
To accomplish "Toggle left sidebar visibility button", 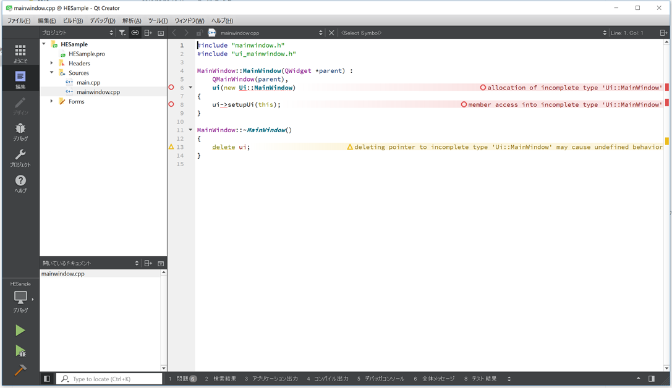I will click(x=47, y=379).
